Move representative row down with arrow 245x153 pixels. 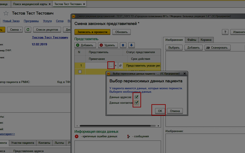[132, 45]
